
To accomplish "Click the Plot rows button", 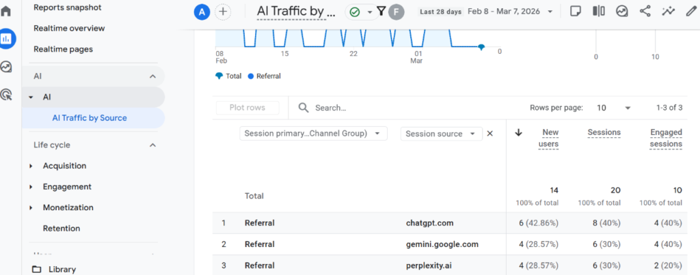I will pos(247,108).
